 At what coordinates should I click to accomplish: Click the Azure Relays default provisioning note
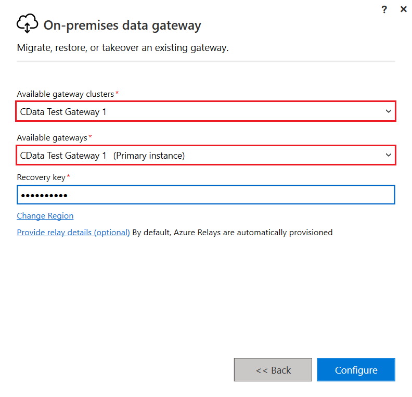pyautogui.click(x=232, y=233)
